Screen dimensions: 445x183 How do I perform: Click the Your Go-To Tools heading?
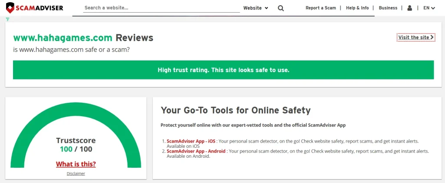click(236, 110)
